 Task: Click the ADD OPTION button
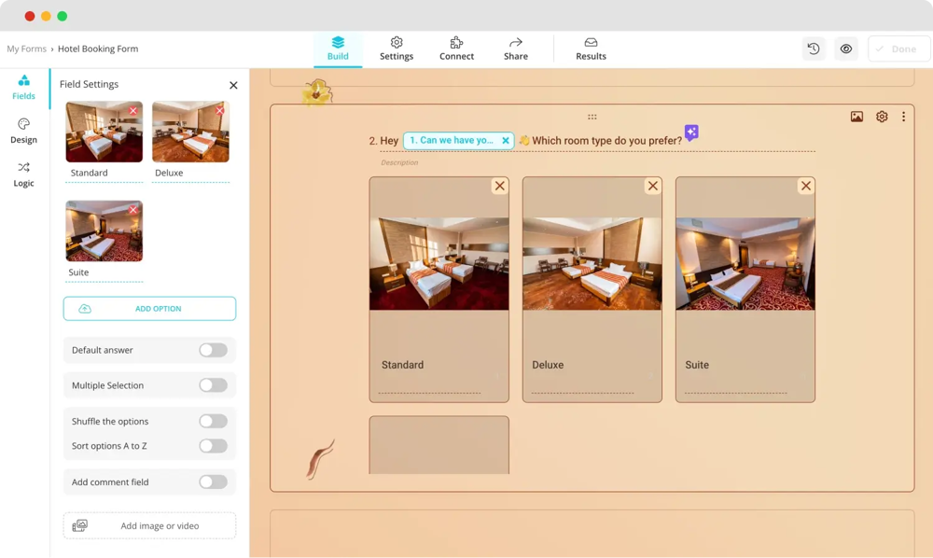149,309
